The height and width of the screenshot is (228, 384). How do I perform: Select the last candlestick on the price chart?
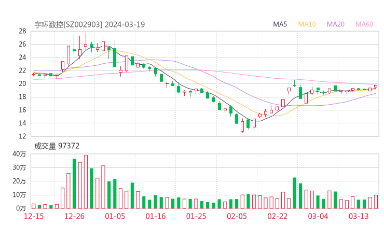coord(376,86)
